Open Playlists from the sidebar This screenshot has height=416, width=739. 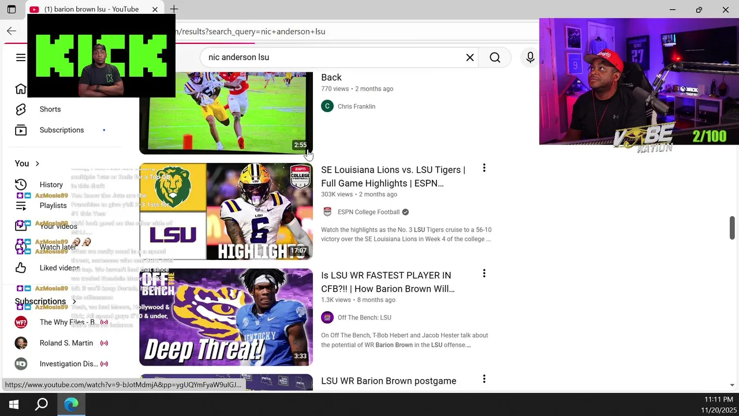(53, 205)
